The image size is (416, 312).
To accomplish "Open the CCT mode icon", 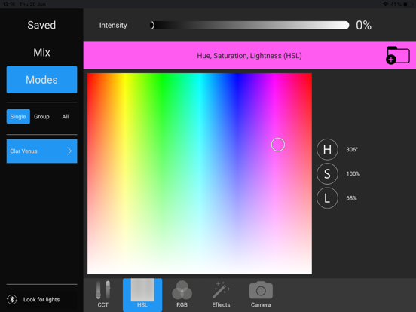I will click(x=103, y=290).
